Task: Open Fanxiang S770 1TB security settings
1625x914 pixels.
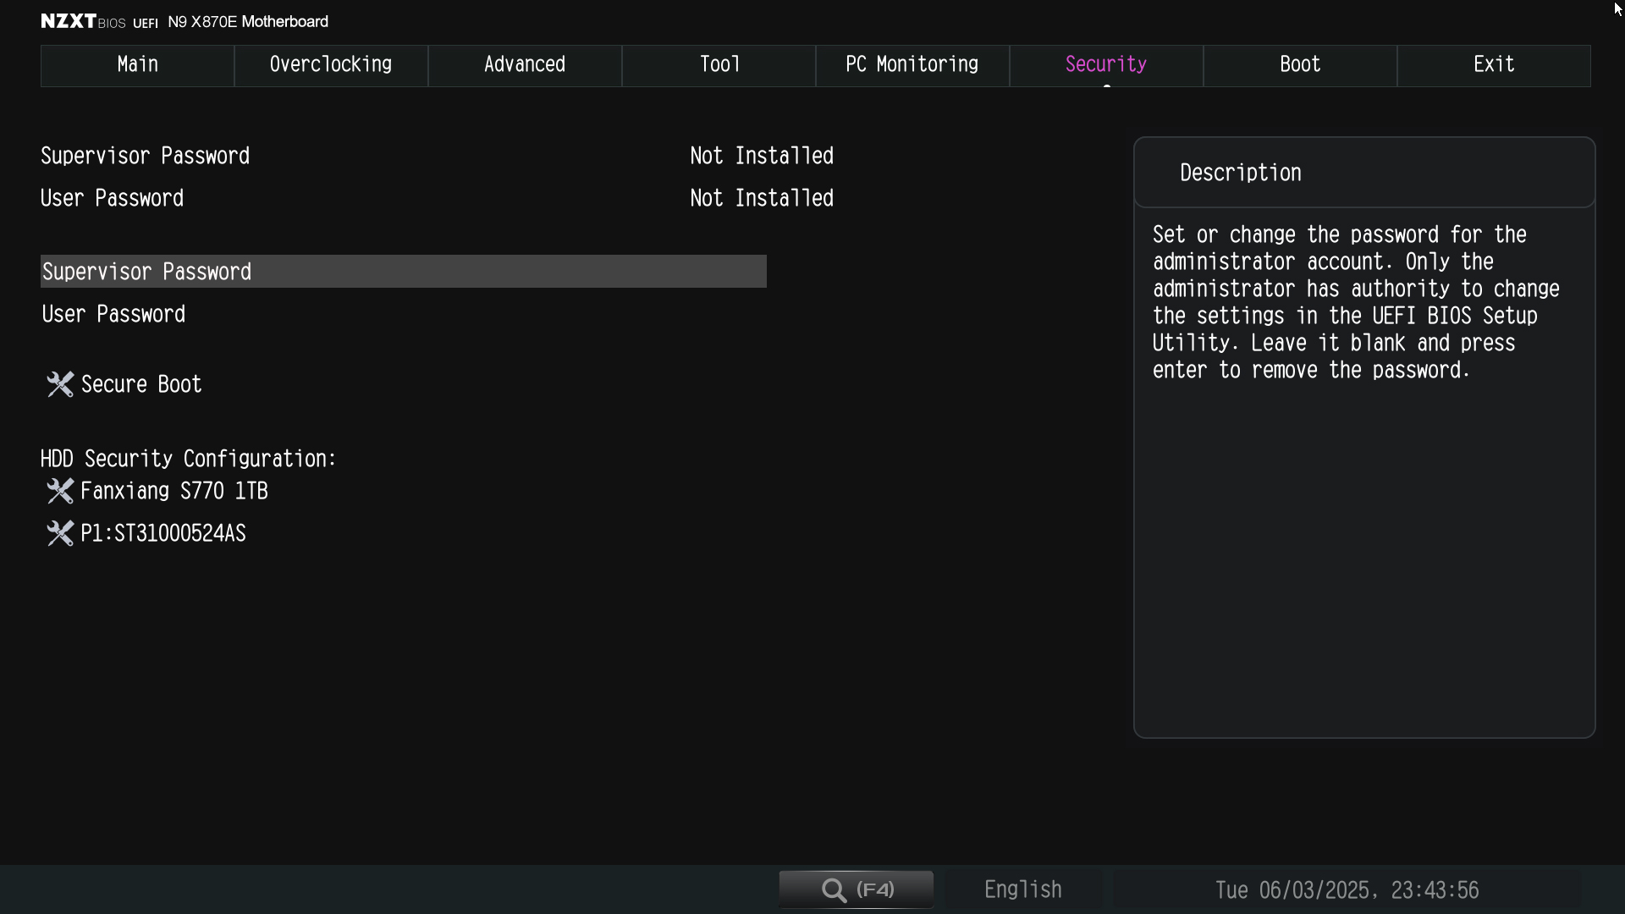Action: click(x=174, y=491)
